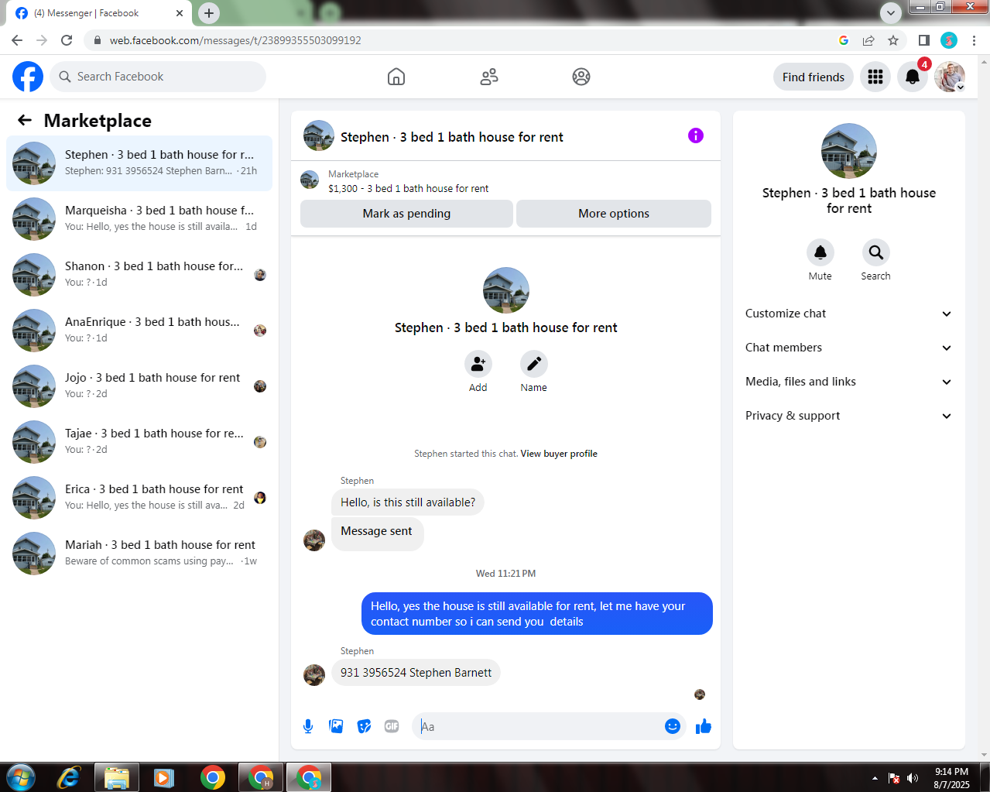Click More options button

click(x=614, y=214)
